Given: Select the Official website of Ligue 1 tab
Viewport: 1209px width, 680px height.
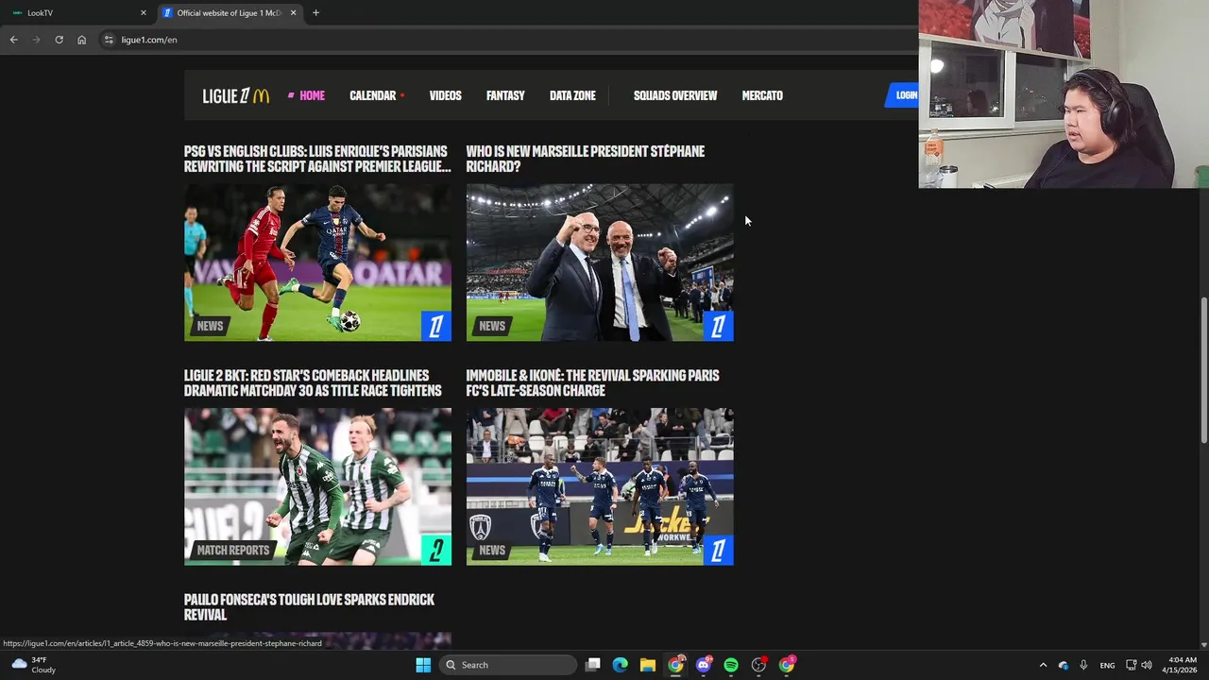Looking at the screenshot, I should pos(229,13).
